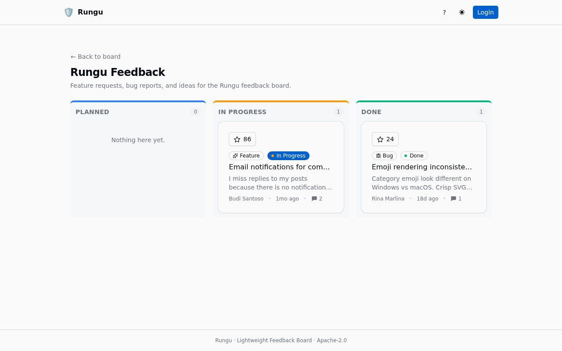Click the IN PROGRESS column header
The height and width of the screenshot is (351, 562).
click(x=242, y=112)
